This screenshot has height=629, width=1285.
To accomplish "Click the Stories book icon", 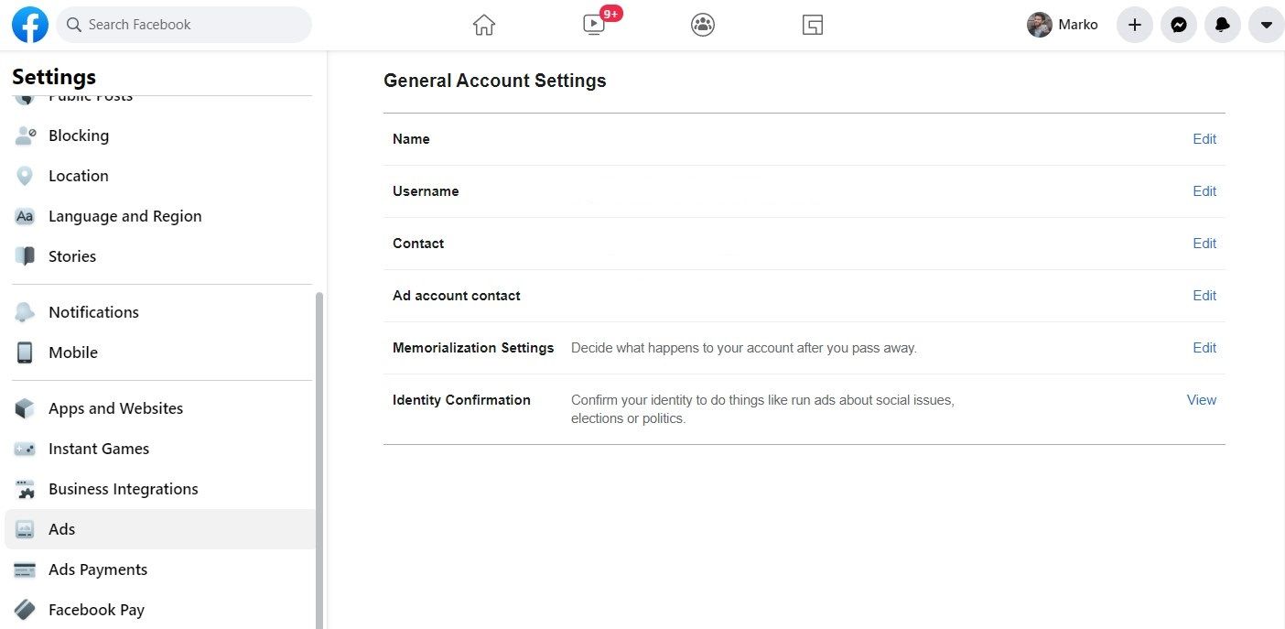I will click(x=25, y=256).
